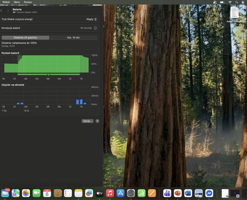Open the App Store in the Dock
The width and height of the screenshot is (247, 200).
tap(120, 193)
